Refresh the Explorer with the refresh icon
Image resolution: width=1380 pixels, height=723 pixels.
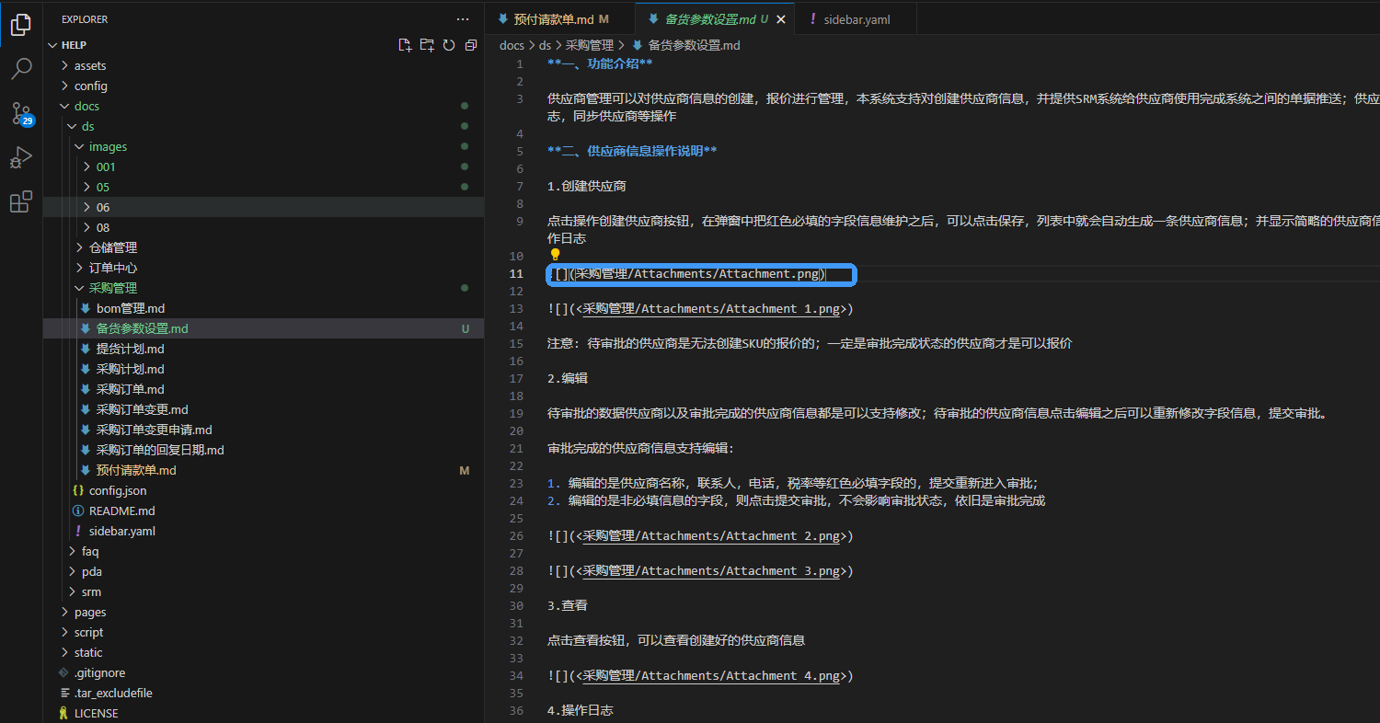pos(449,44)
